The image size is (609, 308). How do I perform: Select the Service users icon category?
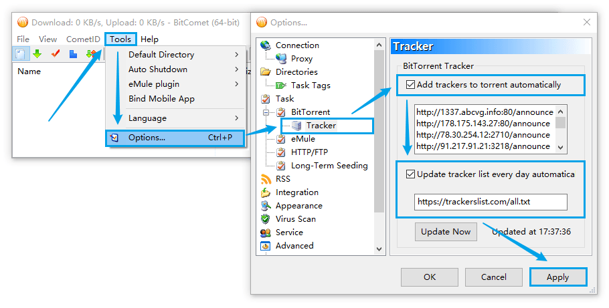click(x=265, y=233)
